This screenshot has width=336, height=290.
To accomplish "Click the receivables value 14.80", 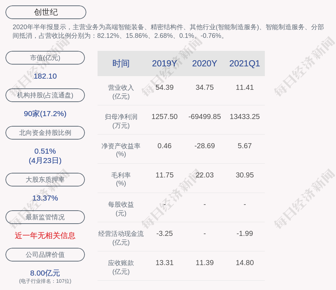I will tap(245, 263).
